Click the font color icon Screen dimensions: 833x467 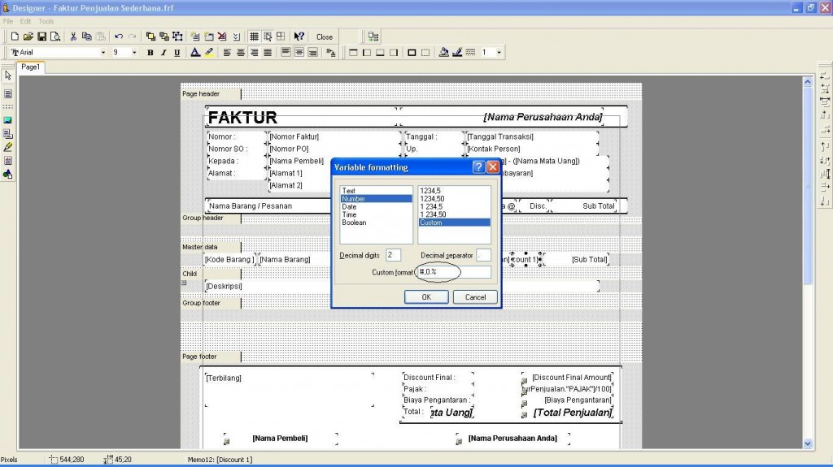(x=195, y=53)
